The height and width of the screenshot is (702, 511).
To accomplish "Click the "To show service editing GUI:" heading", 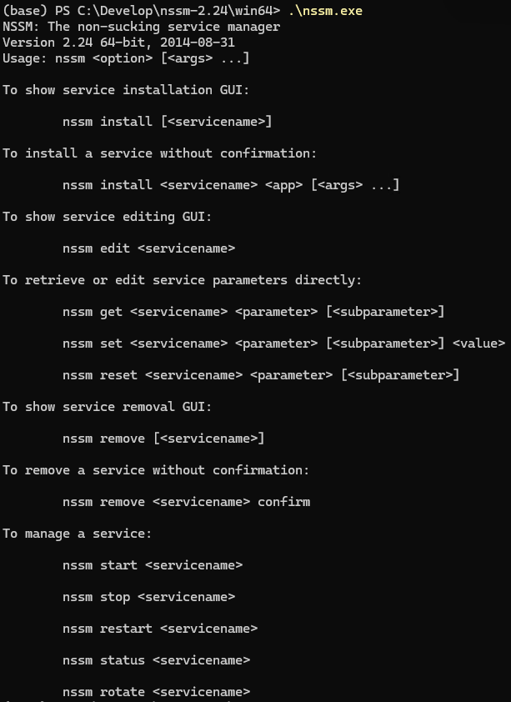I will (108, 217).
